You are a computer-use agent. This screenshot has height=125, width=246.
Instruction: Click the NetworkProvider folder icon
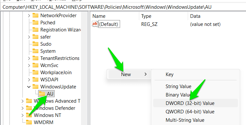pyautogui.click(x=35, y=16)
